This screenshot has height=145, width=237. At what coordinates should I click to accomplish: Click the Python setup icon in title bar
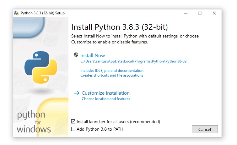pos(16,13)
